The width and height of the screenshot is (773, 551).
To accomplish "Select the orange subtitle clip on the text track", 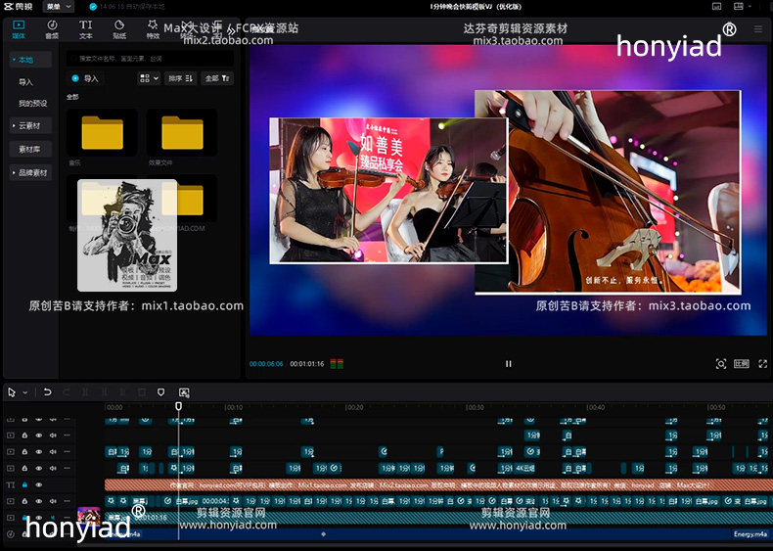I will [436, 484].
